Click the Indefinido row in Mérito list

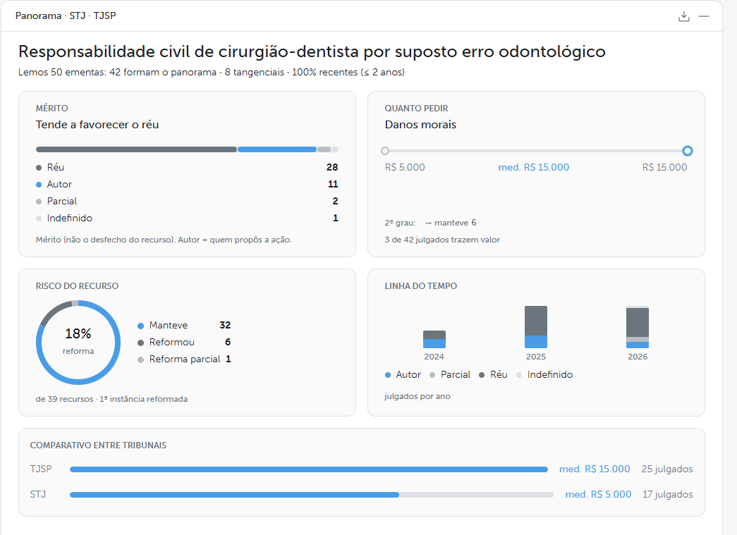click(187, 218)
